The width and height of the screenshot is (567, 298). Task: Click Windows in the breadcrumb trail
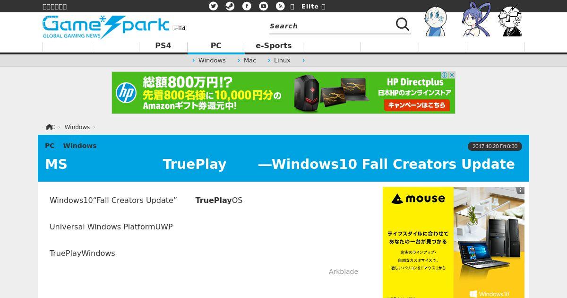pyautogui.click(x=77, y=127)
